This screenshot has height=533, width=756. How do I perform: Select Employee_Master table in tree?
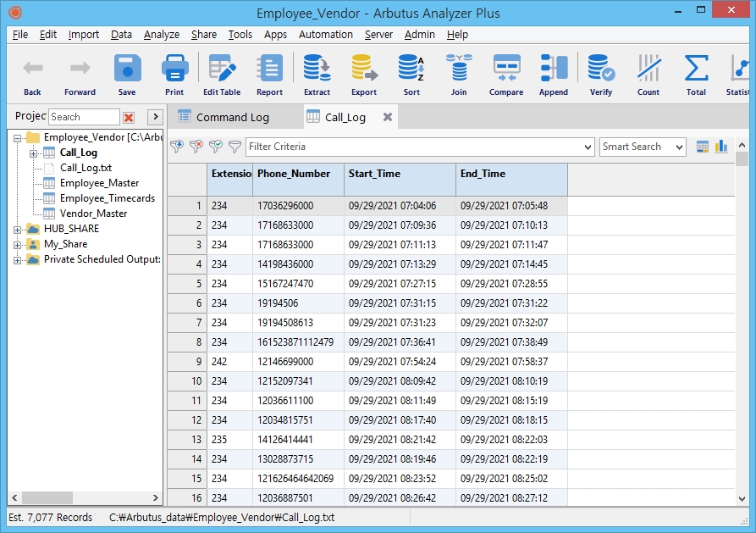(x=99, y=183)
